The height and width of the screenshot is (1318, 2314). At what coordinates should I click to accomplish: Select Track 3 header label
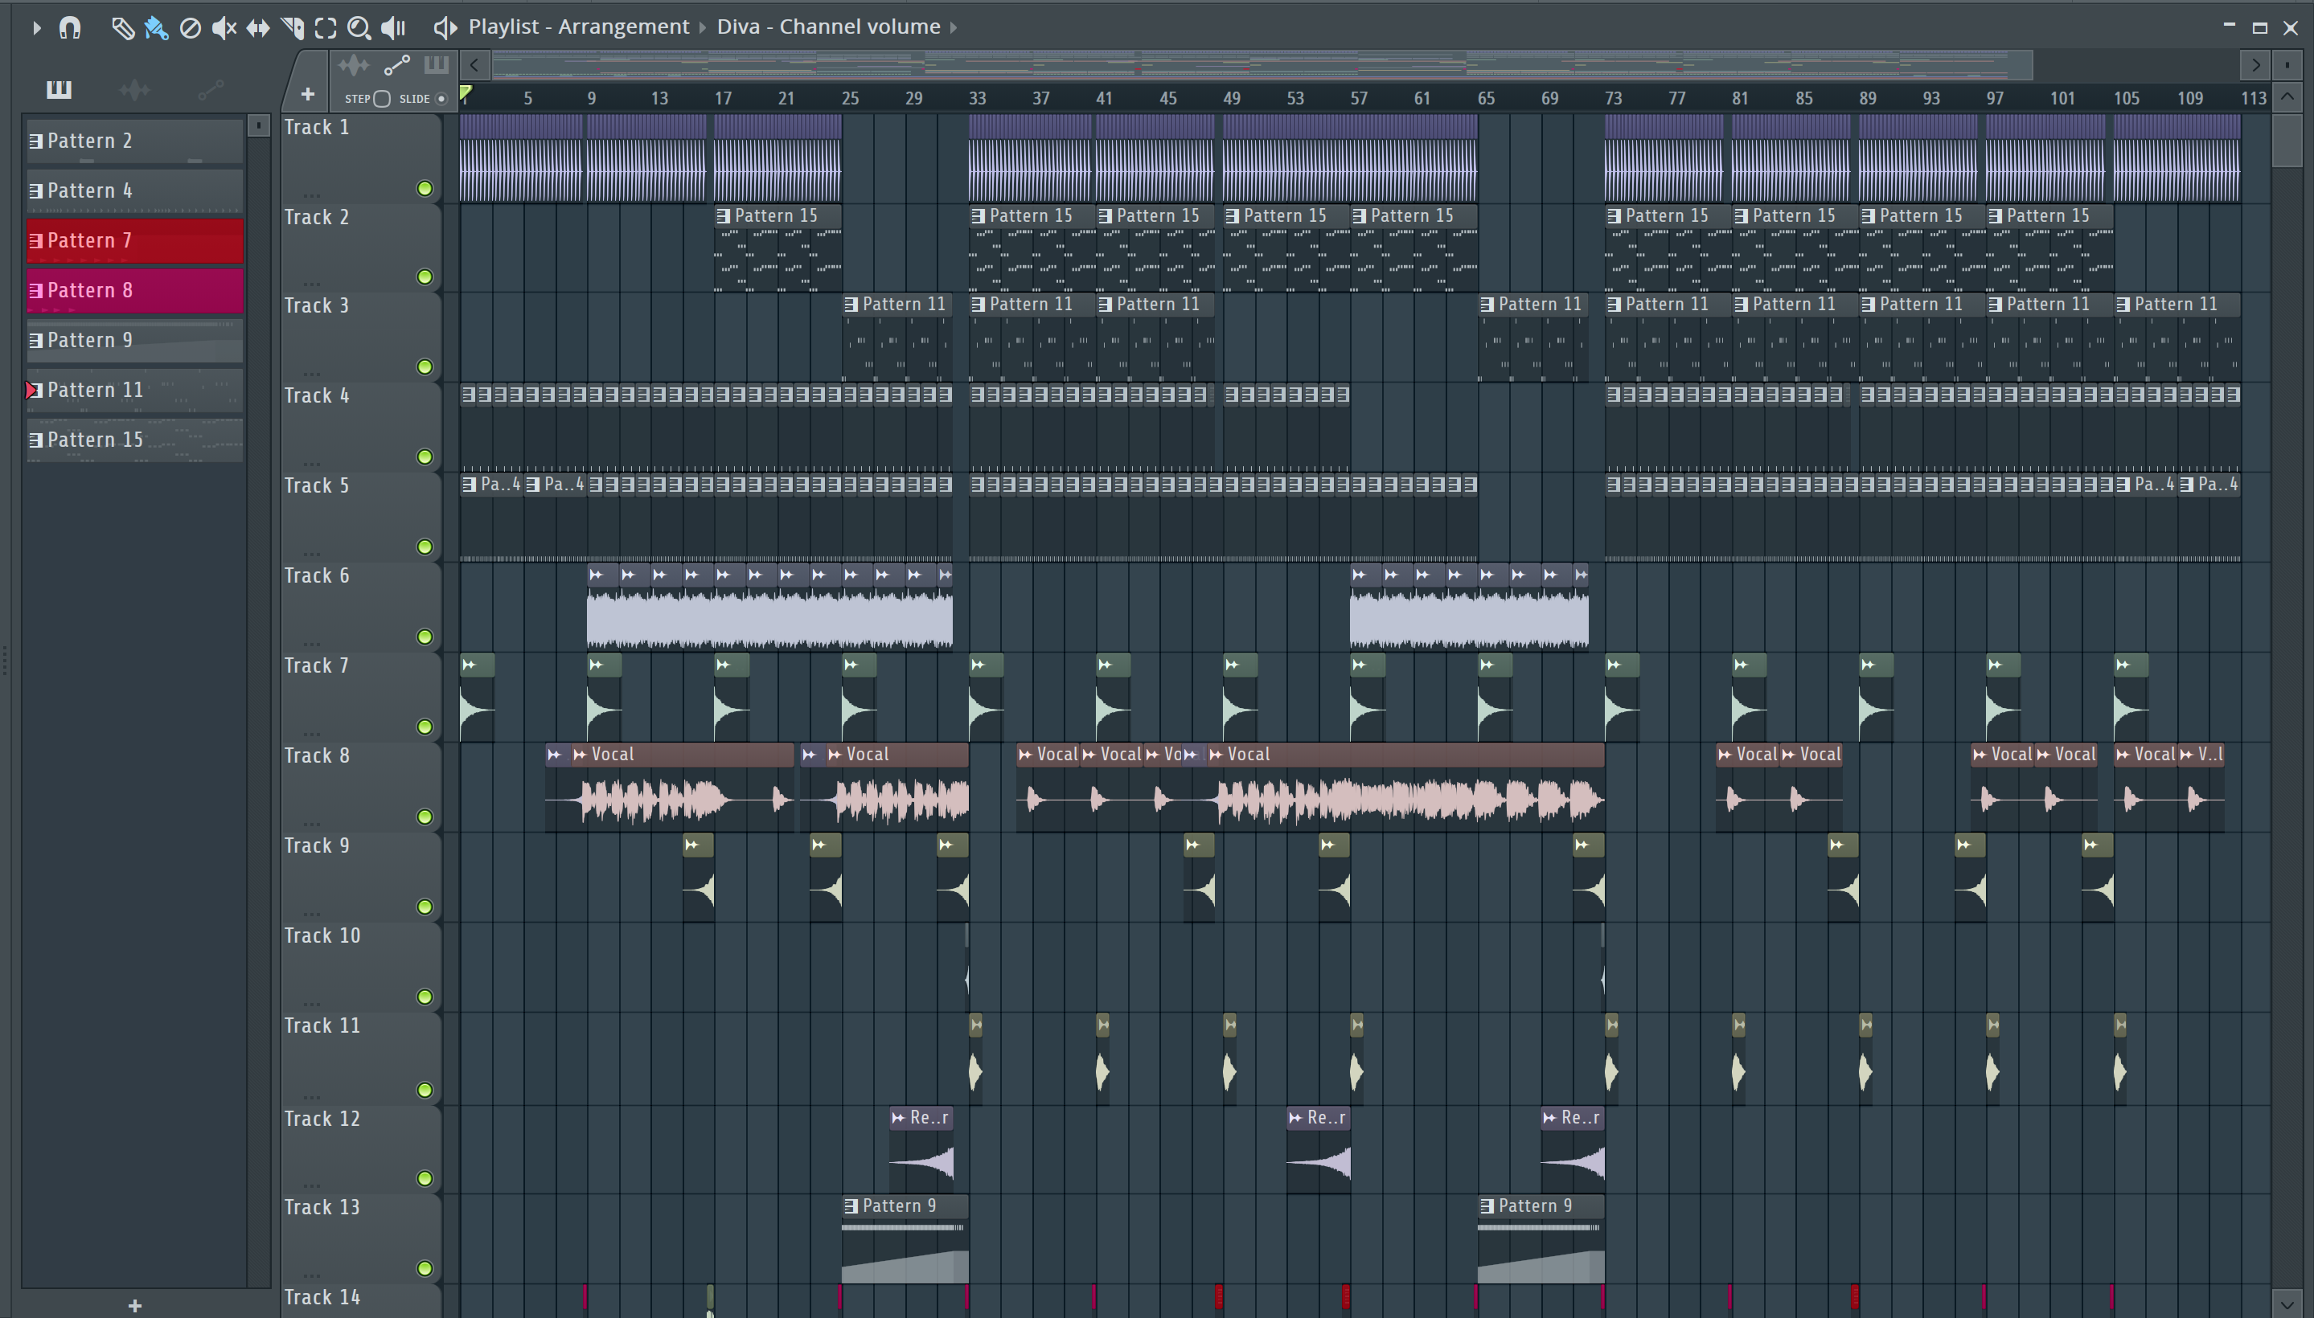(316, 306)
